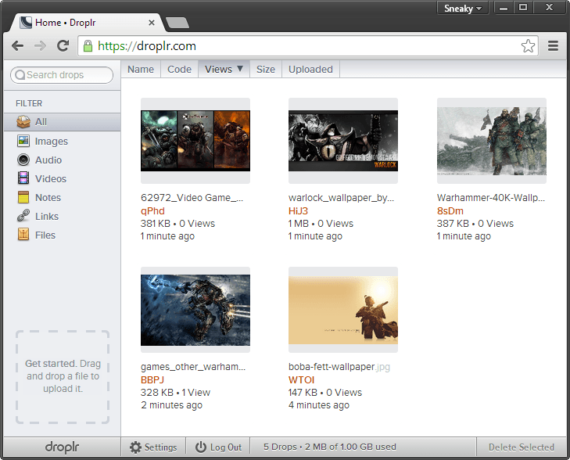The width and height of the screenshot is (570, 460).
Task: Open the HiJ3 drop link
Action: 298,211
